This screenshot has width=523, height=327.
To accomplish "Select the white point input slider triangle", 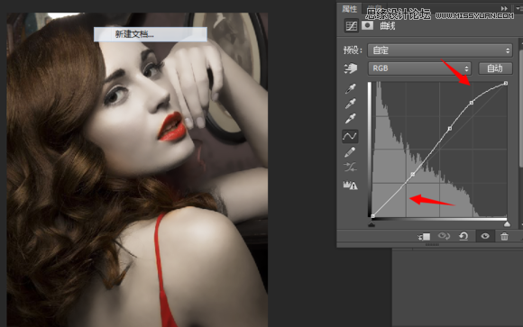I will 507,224.
